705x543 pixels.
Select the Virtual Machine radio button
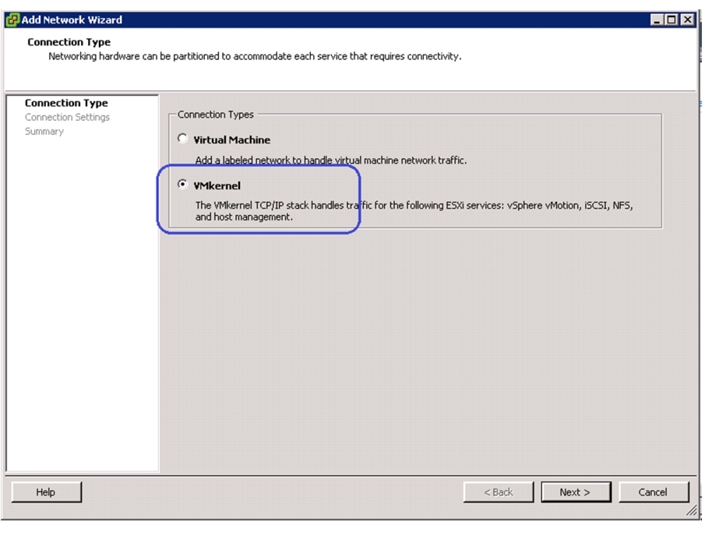coord(182,139)
